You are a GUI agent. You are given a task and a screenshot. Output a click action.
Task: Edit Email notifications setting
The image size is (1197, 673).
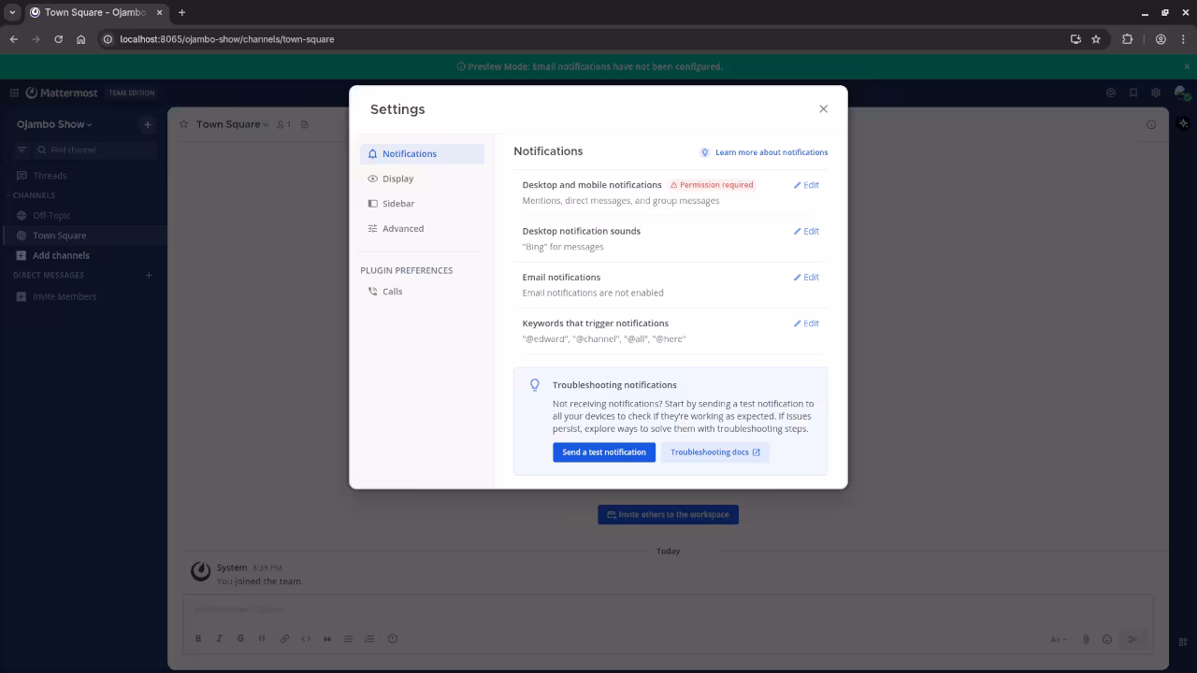tap(806, 278)
